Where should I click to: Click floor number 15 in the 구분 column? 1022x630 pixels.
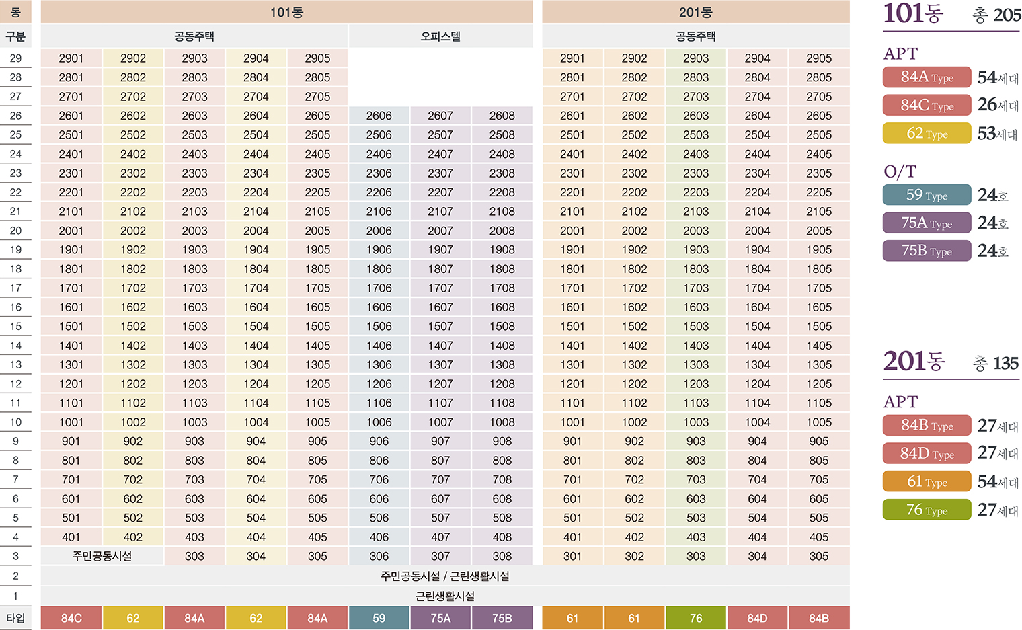15,326
